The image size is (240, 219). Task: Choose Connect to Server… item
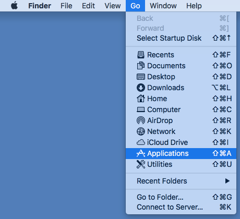point(181,207)
